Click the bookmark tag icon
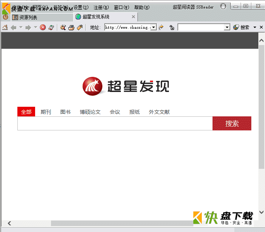This screenshot has width=265, height=232. 79,27
